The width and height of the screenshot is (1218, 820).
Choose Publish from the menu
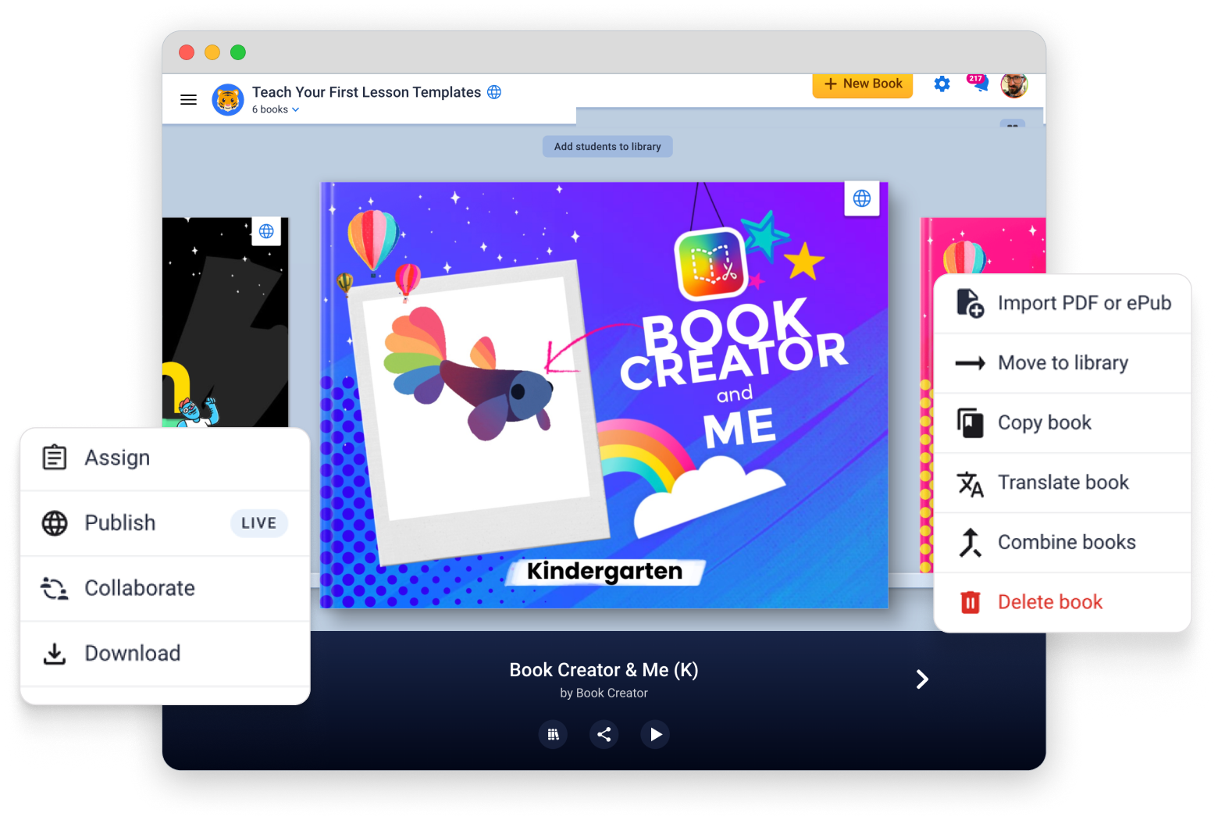(x=166, y=523)
